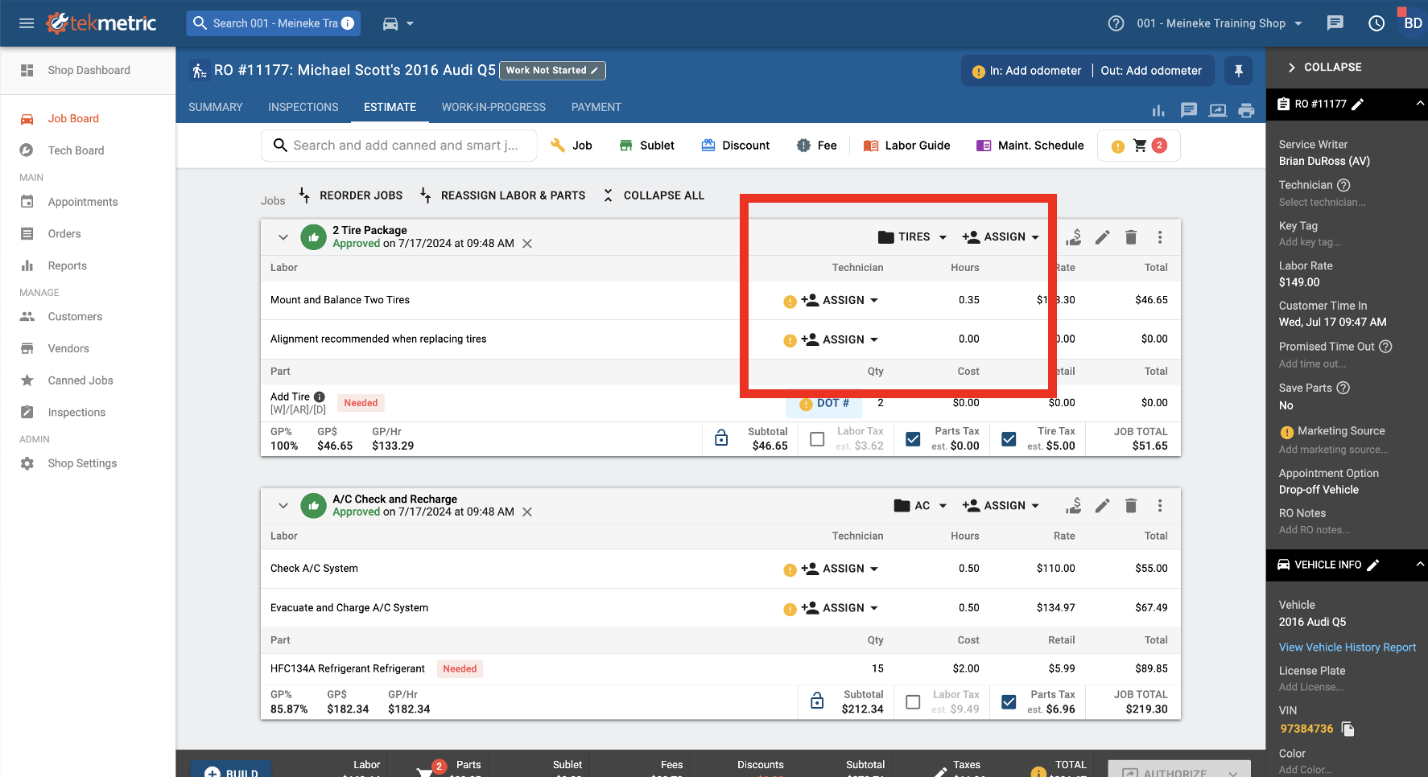Toggle approval thumb on 2 Tire Package
This screenshot has width=1428, height=777.
tap(313, 237)
